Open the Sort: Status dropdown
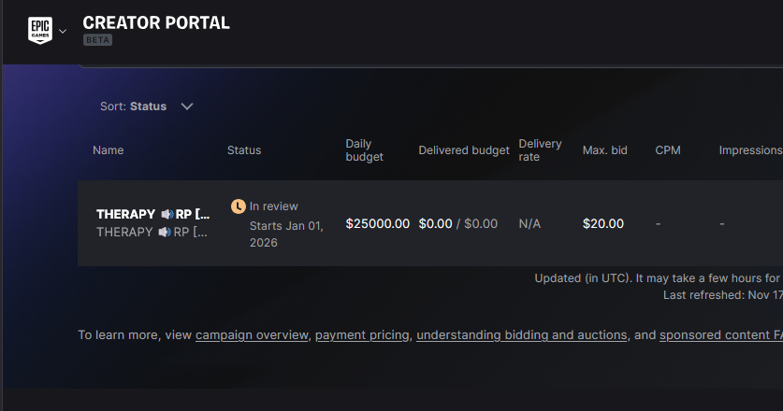The image size is (783, 411). [x=147, y=106]
